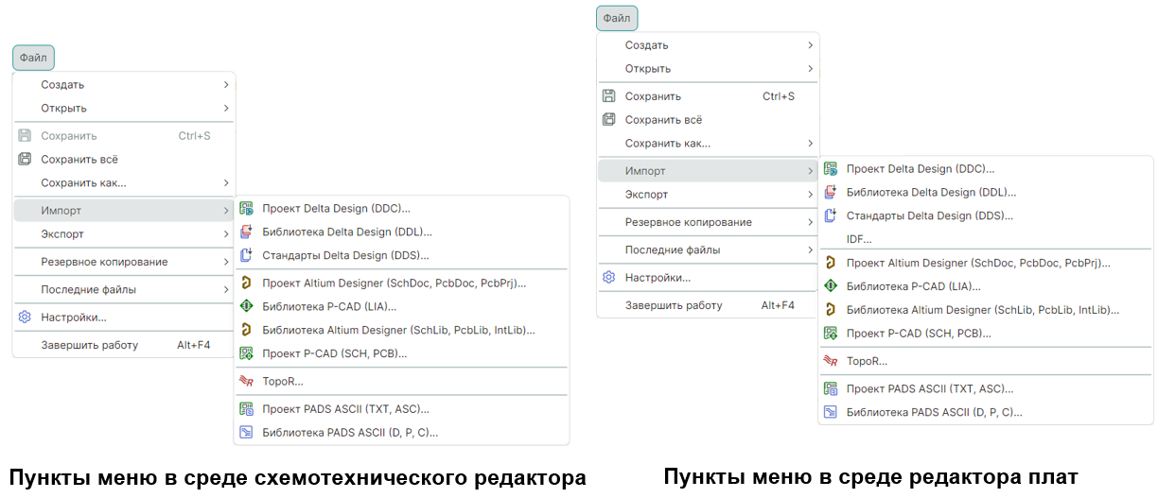Click the settings gear icon in board editor menu
This screenshot has width=1158, height=498.
609,278
